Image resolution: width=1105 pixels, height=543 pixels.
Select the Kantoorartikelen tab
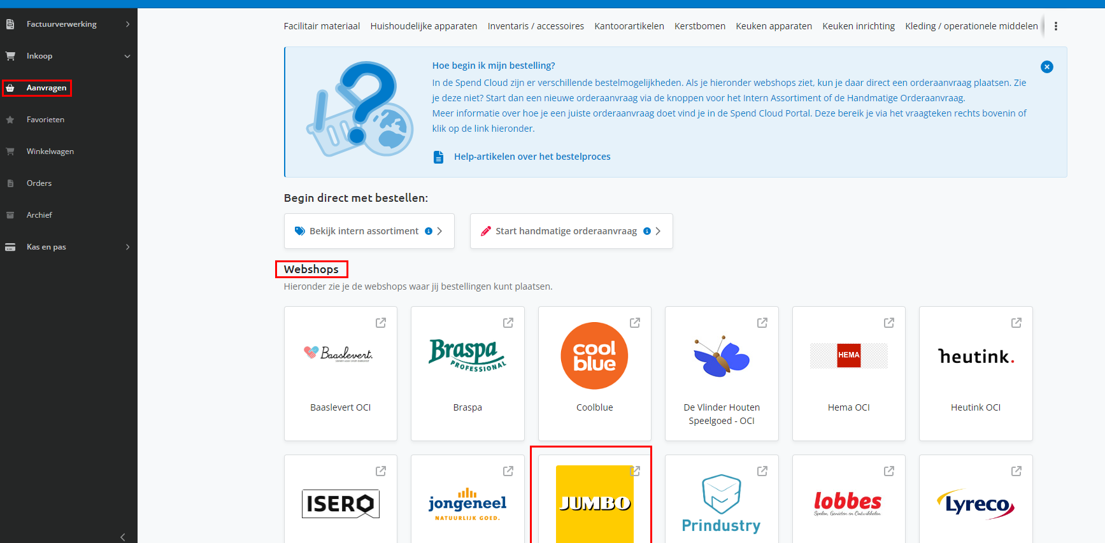click(629, 26)
